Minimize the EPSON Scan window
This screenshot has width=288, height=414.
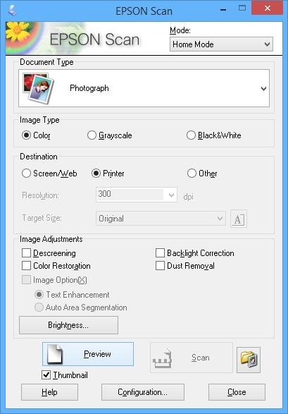pyautogui.click(x=223, y=10)
